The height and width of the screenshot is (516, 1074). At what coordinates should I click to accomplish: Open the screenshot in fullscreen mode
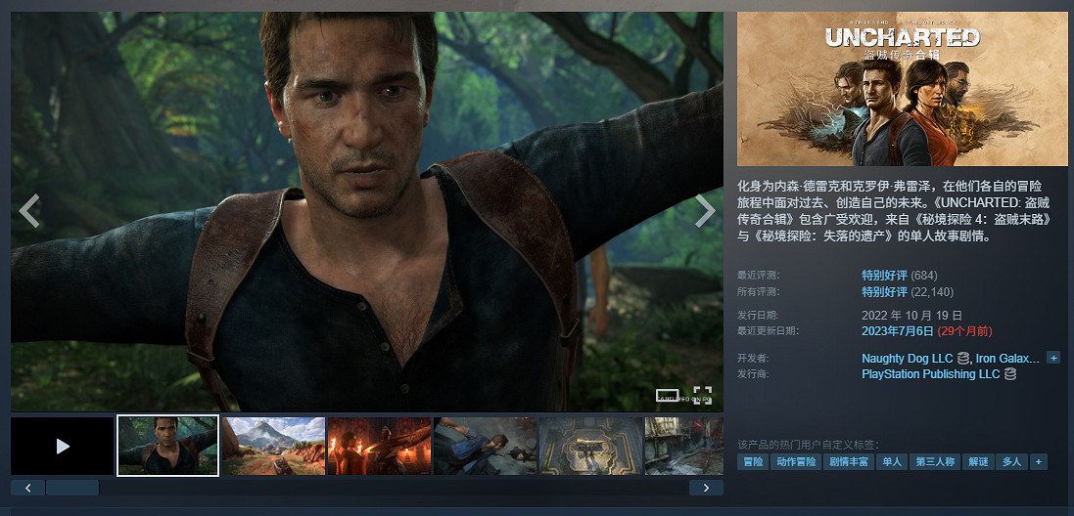coord(702,396)
